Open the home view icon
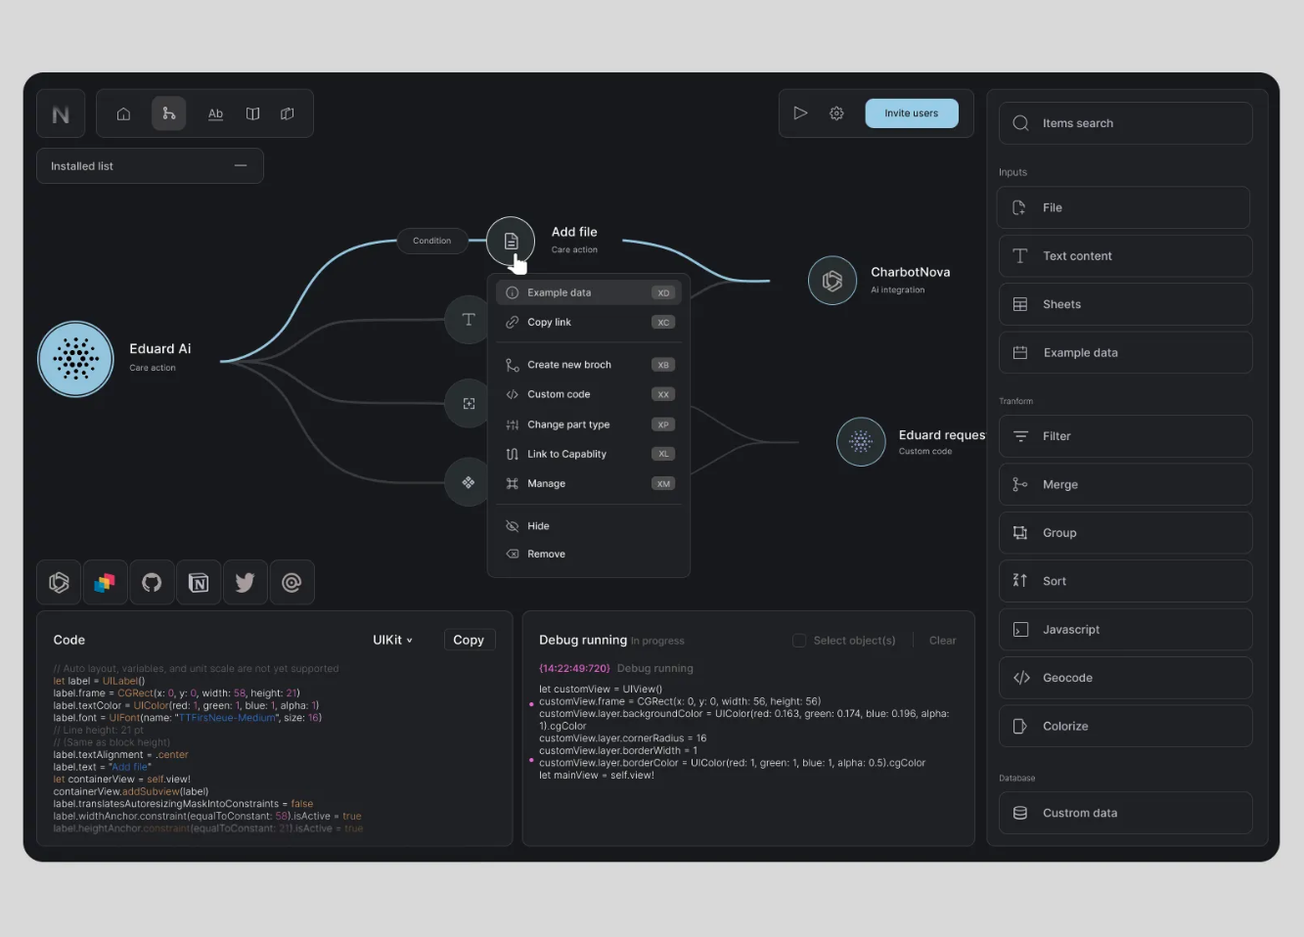Screen dimensions: 1304x937 (x=123, y=112)
